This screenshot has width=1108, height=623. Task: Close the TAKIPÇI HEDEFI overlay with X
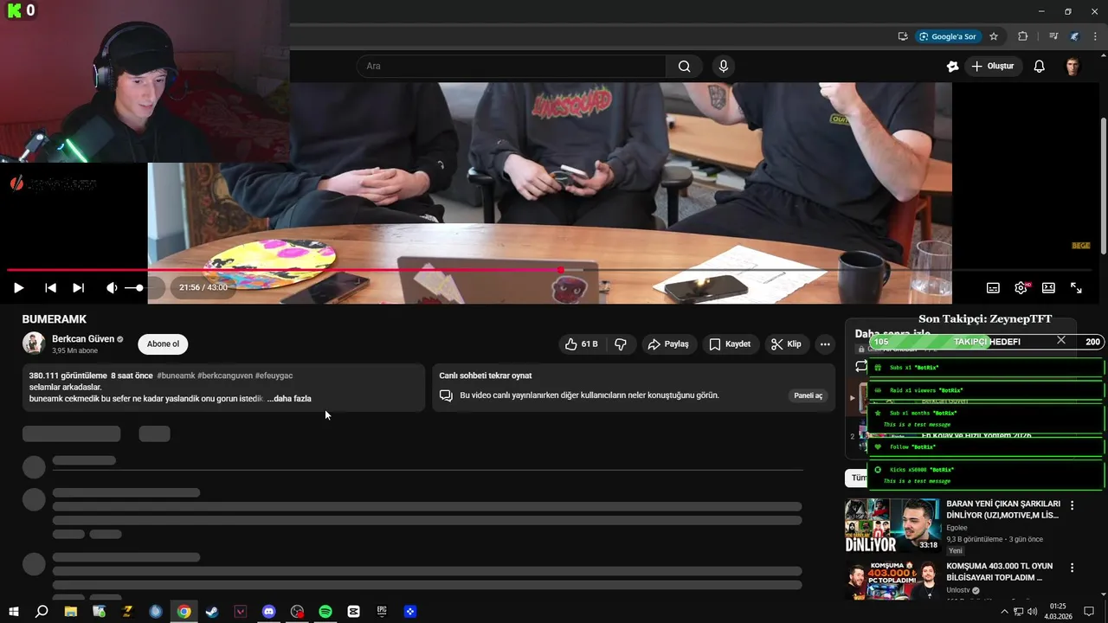tap(1061, 341)
